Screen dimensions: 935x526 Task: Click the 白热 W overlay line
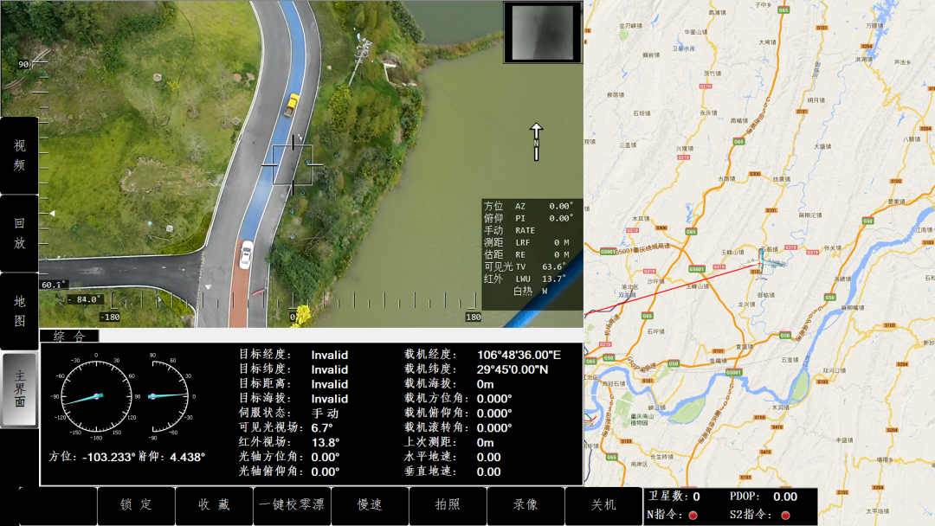(530, 291)
